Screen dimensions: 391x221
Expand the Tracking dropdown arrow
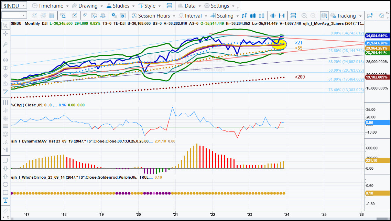[x=360, y=16]
